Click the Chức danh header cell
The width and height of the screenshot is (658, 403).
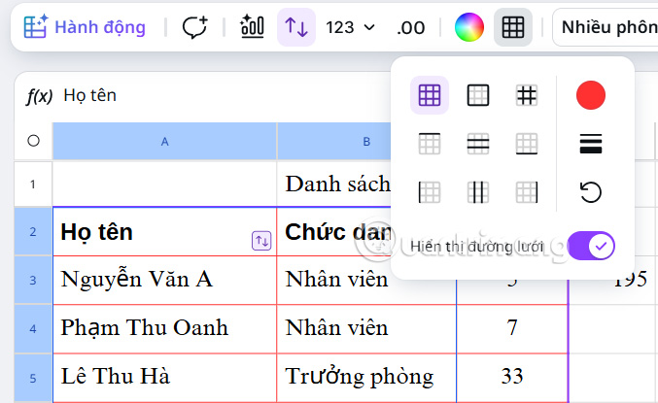click(333, 231)
